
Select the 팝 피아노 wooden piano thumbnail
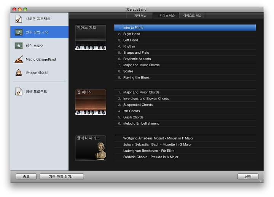[91, 103]
